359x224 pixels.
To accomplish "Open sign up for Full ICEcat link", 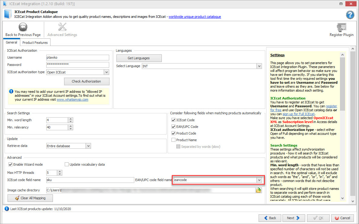I will [x=298, y=114].
